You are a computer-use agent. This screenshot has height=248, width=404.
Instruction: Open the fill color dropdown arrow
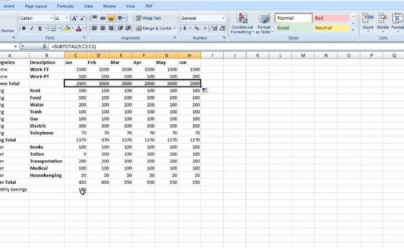(72, 29)
